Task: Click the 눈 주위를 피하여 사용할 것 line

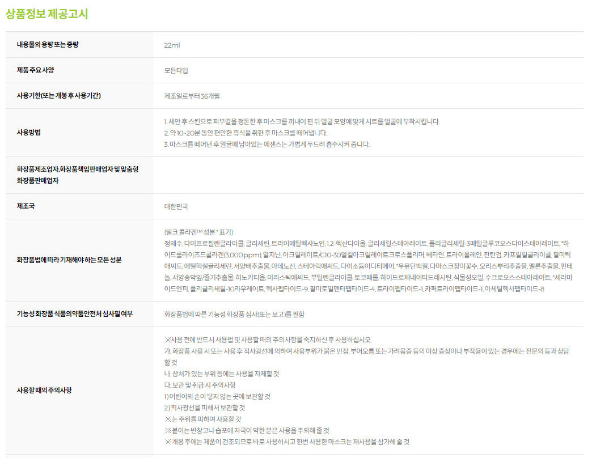Action: coord(203,419)
